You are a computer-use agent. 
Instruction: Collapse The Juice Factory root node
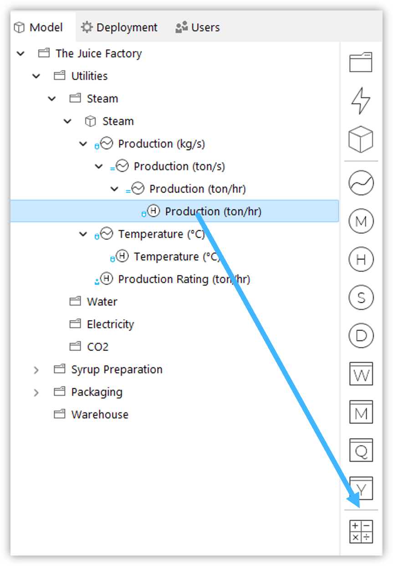pos(20,54)
